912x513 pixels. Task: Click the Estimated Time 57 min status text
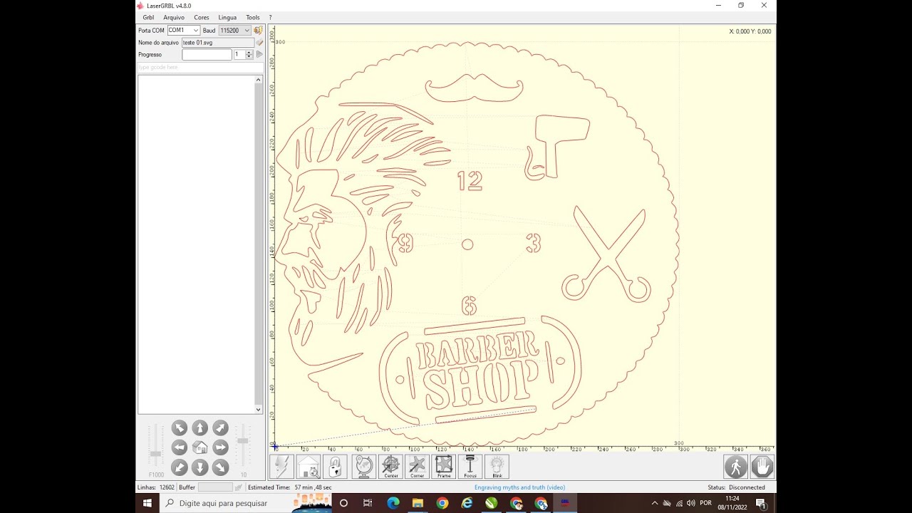pos(290,487)
